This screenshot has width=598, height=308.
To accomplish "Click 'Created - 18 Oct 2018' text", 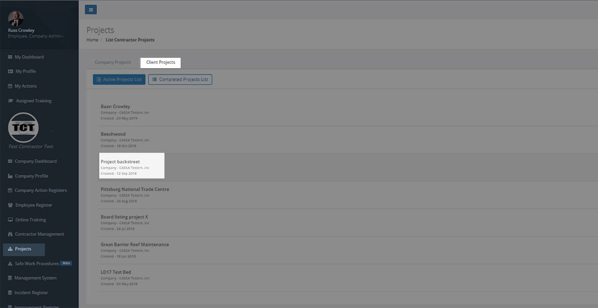I will 118,146.
